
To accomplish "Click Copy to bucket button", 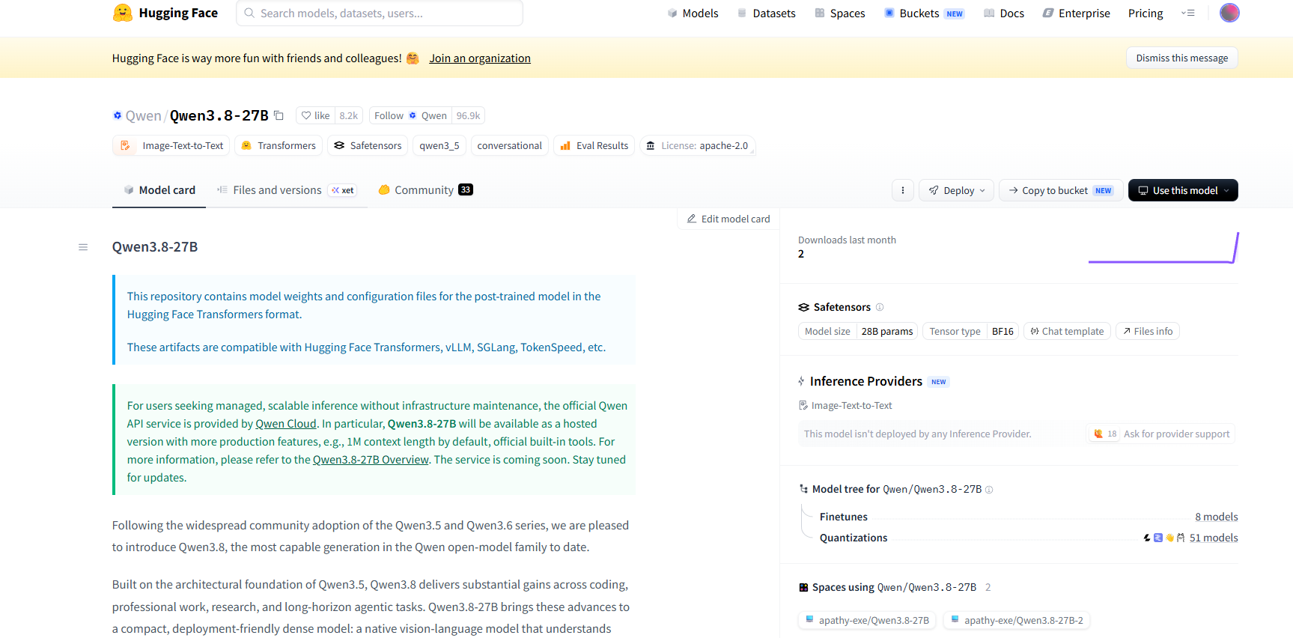I will 1061,190.
